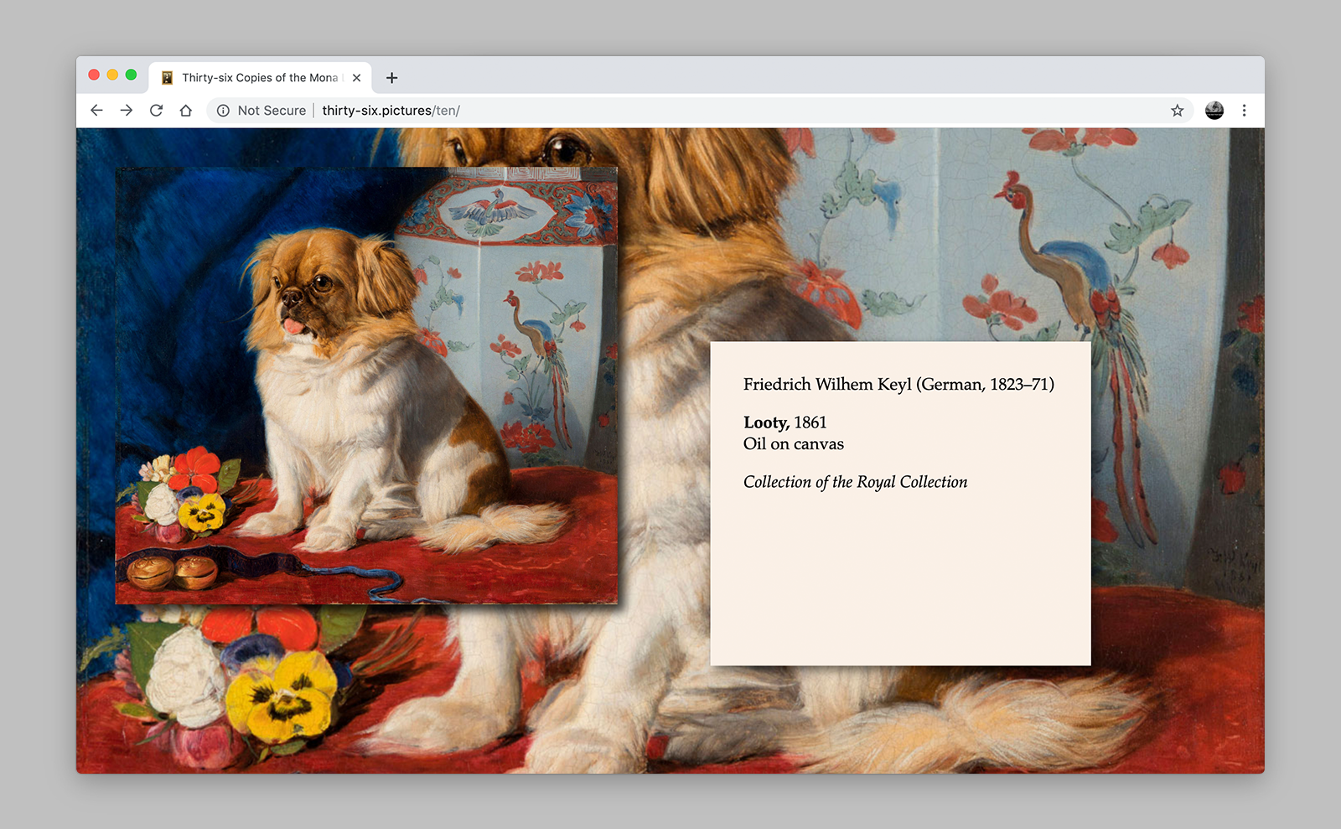Open the small framed Looty painting

(x=366, y=386)
